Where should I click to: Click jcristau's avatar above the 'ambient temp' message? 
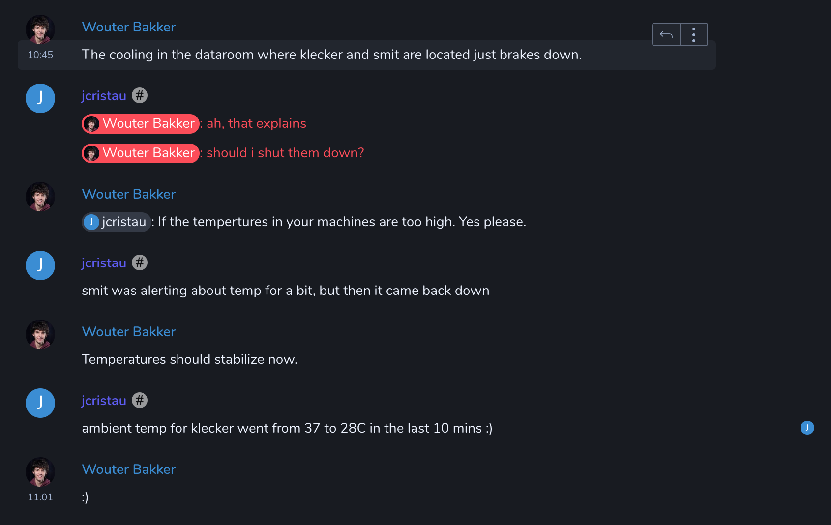click(40, 403)
